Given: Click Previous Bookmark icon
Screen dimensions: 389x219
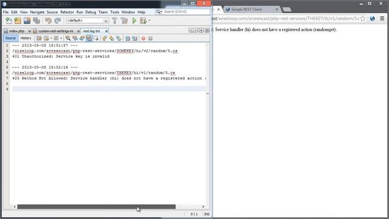Looking at the screenshot, I should click(x=105, y=38).
